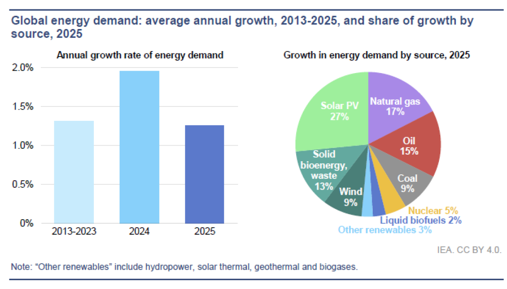Select the 2024 bar in chart
Screen dimensions: 507x289
pyautogui.click(x=139, y=147)
